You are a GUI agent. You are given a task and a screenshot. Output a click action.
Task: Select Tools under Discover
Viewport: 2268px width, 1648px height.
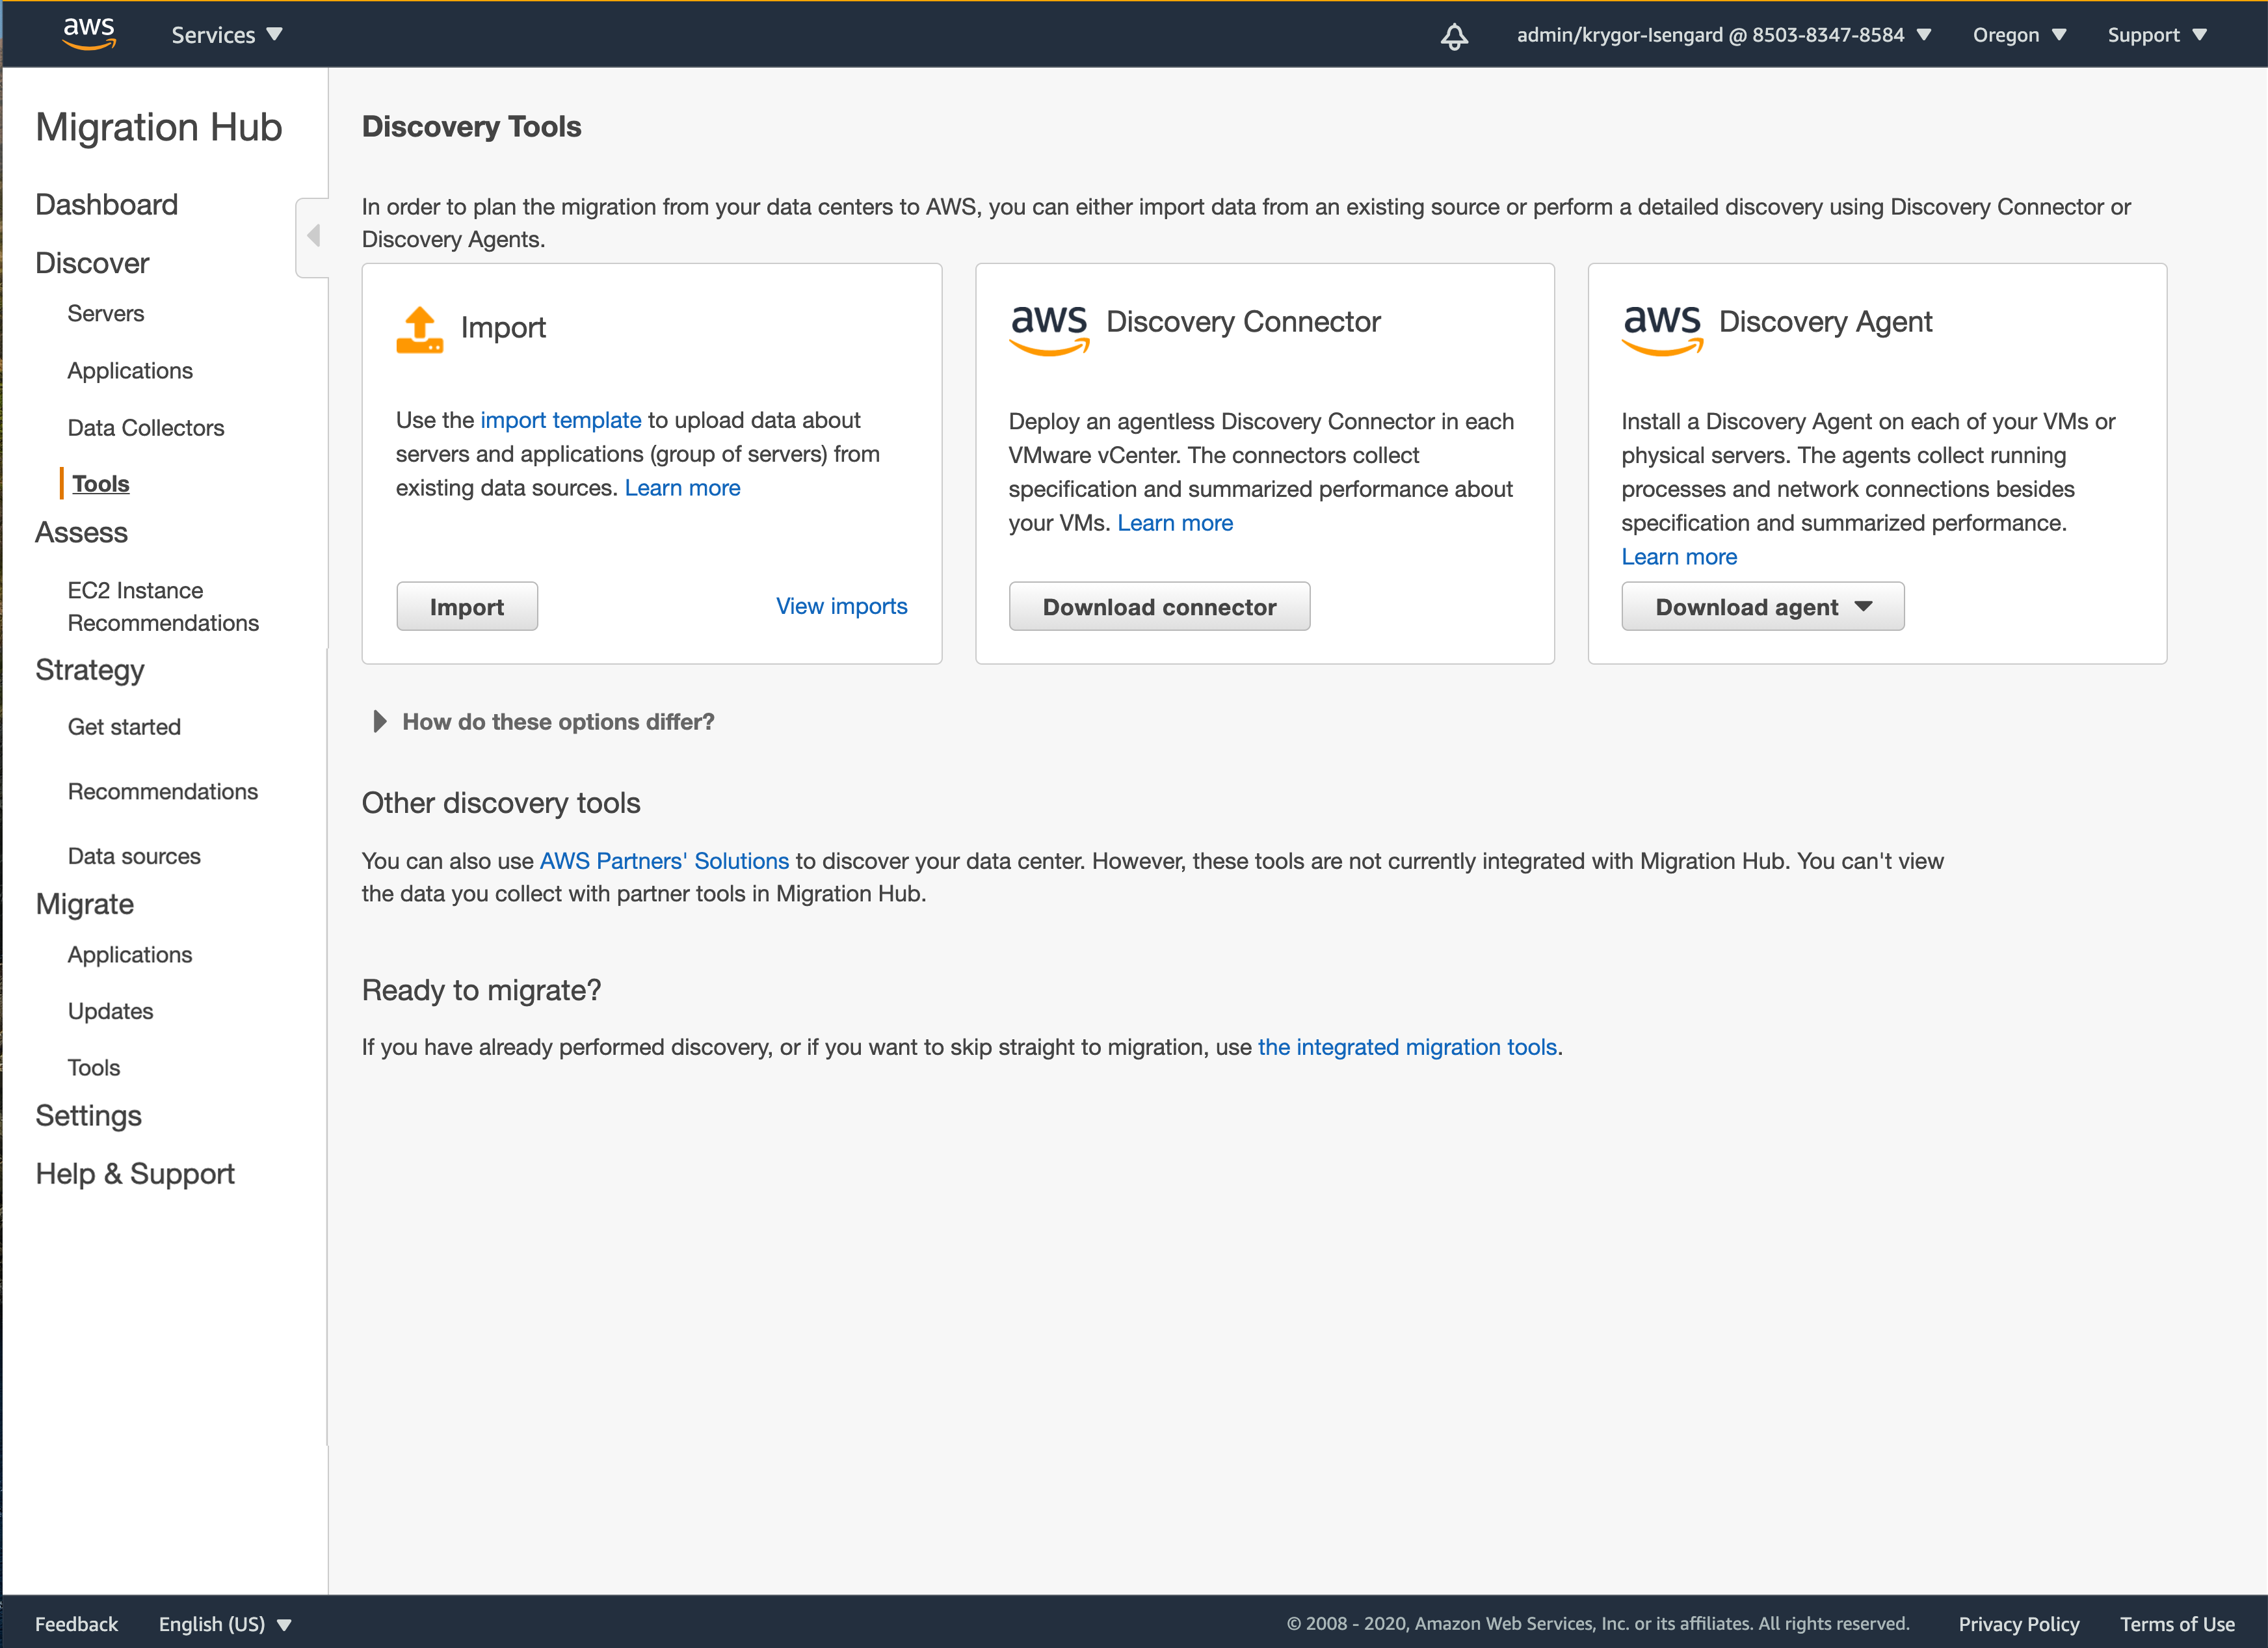pos(101,483)
